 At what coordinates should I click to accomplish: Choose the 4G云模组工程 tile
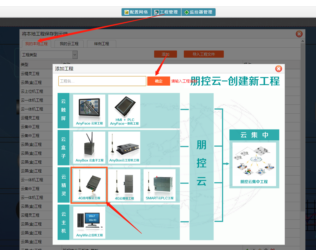124,185
